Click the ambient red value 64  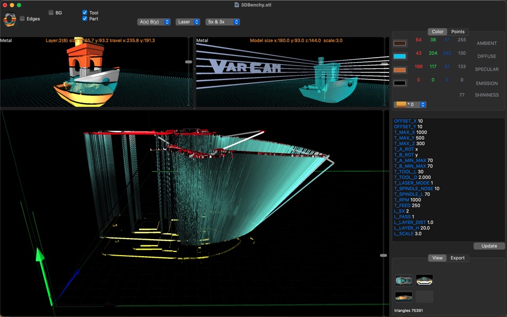(x=418, y=40)
